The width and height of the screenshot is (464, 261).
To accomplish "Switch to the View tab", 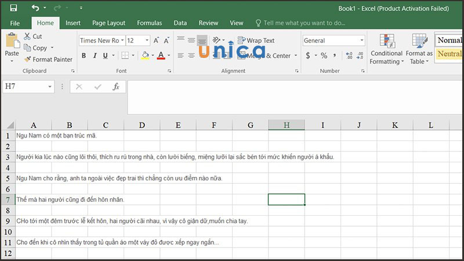I will 237,23.
